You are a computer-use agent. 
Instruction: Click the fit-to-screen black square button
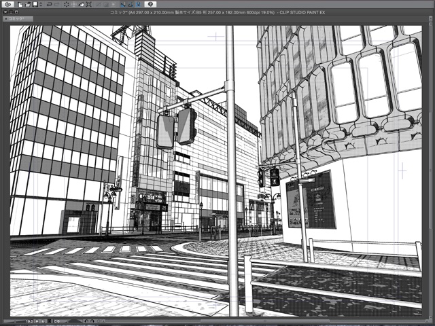coord(50,321)
